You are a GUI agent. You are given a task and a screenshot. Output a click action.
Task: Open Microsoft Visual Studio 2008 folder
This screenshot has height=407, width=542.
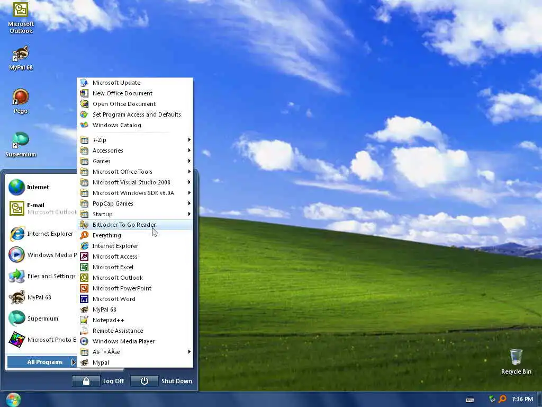pyautogui.click(x=135, y=182)
